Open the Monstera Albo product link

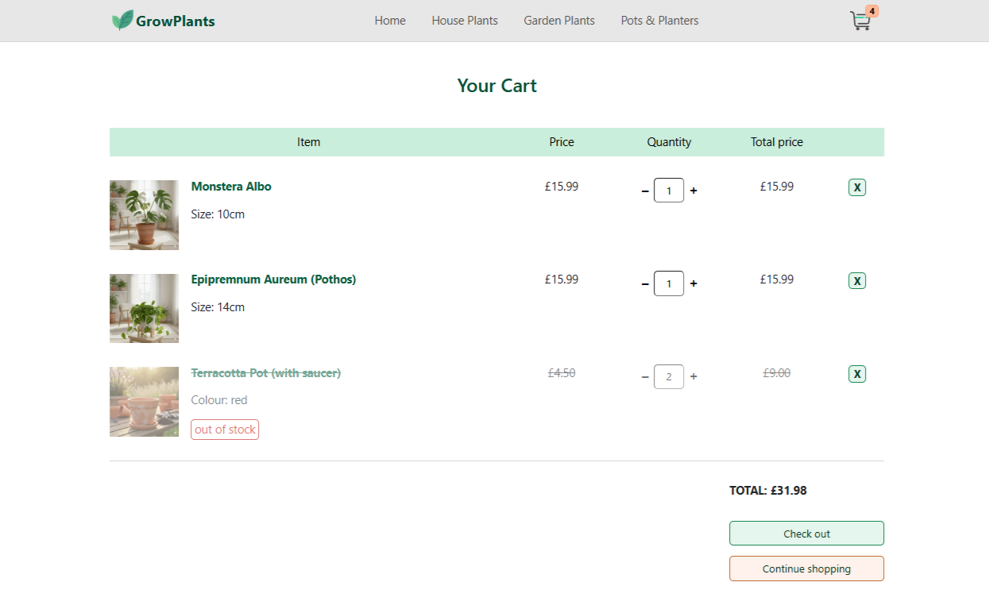point(231,187)
